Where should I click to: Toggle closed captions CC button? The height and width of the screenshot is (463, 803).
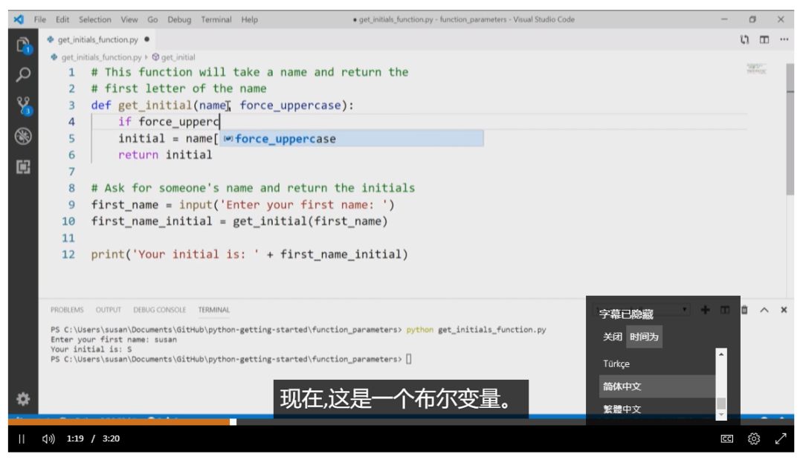pyautogui.click(x=726, y=438)
